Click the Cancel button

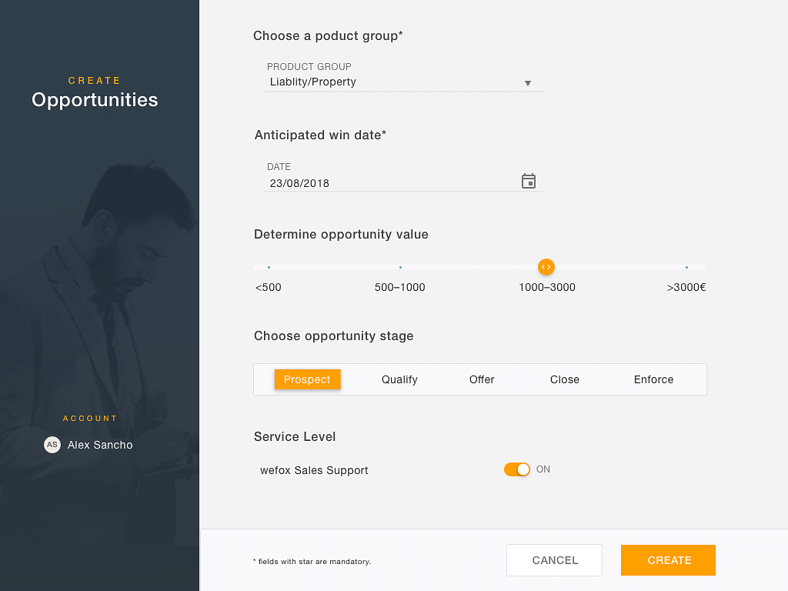click(x=554, y=560)
